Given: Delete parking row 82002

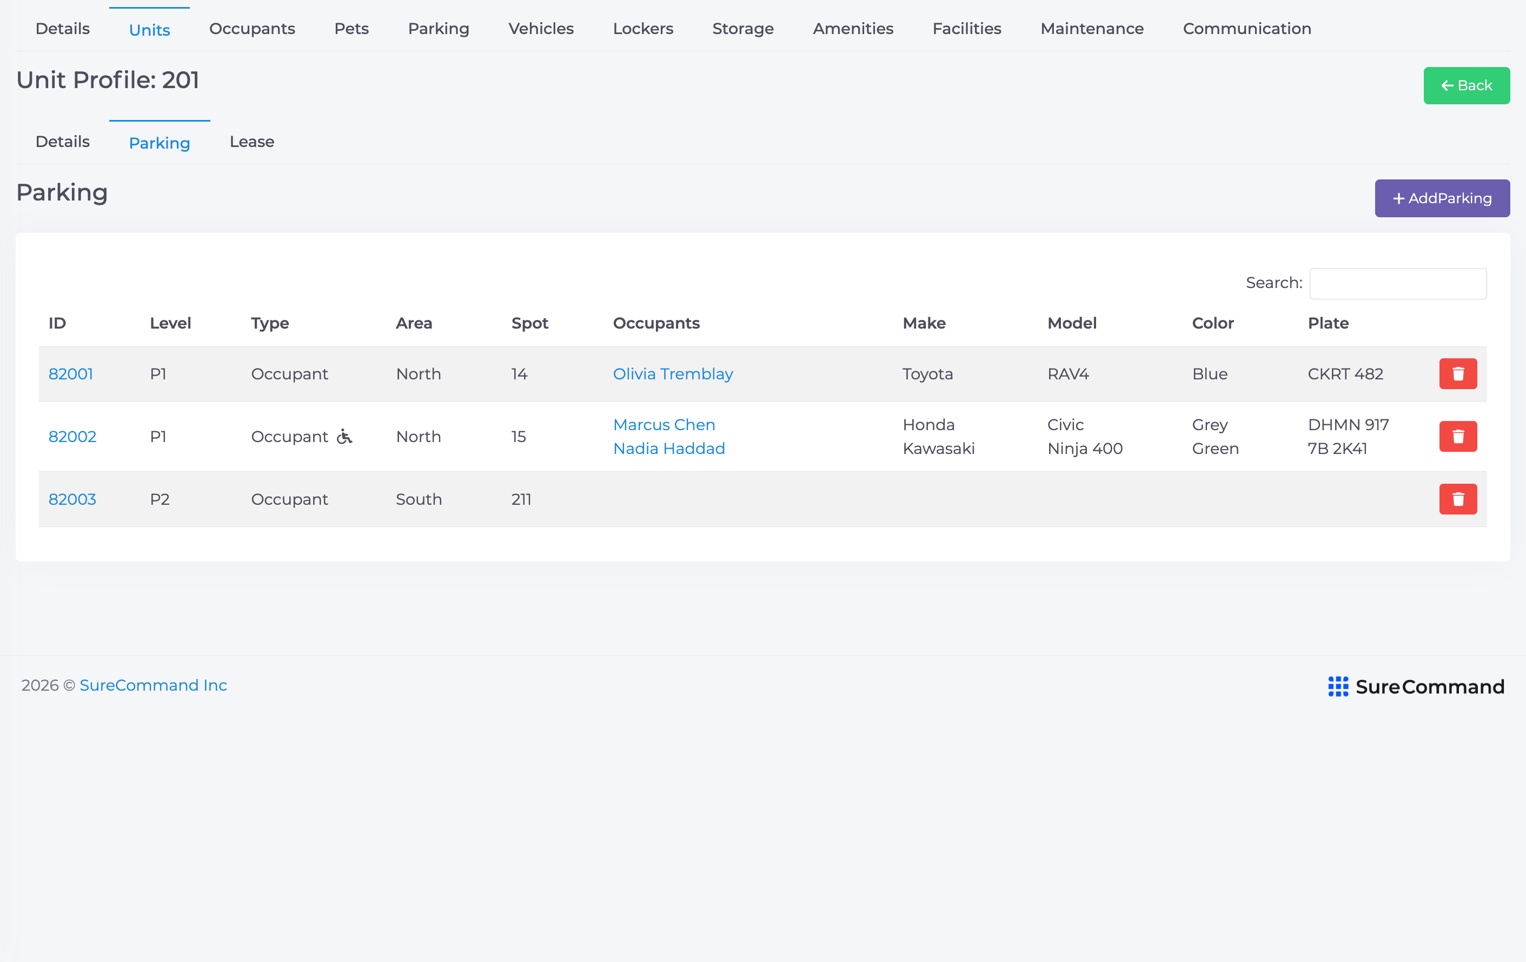Looking at the screenshot, I should point(1457,436).
